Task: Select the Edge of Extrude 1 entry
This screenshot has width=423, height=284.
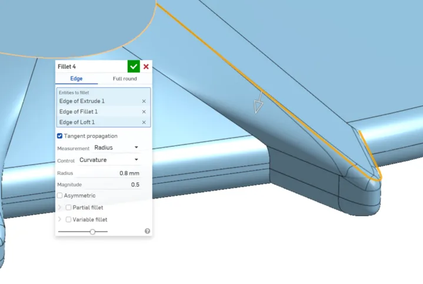Action: [x=104, y=101]
